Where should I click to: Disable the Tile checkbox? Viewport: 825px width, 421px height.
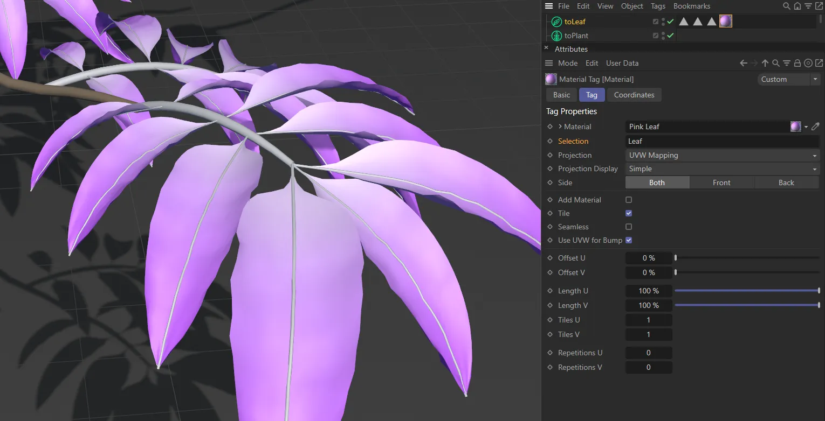click(628, 213)
